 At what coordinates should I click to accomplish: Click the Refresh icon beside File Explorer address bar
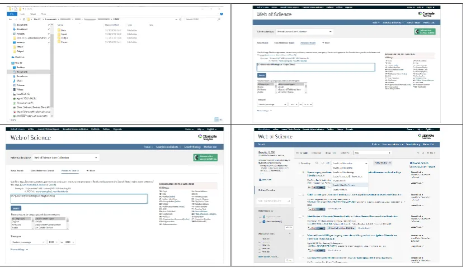coord(180,20)
